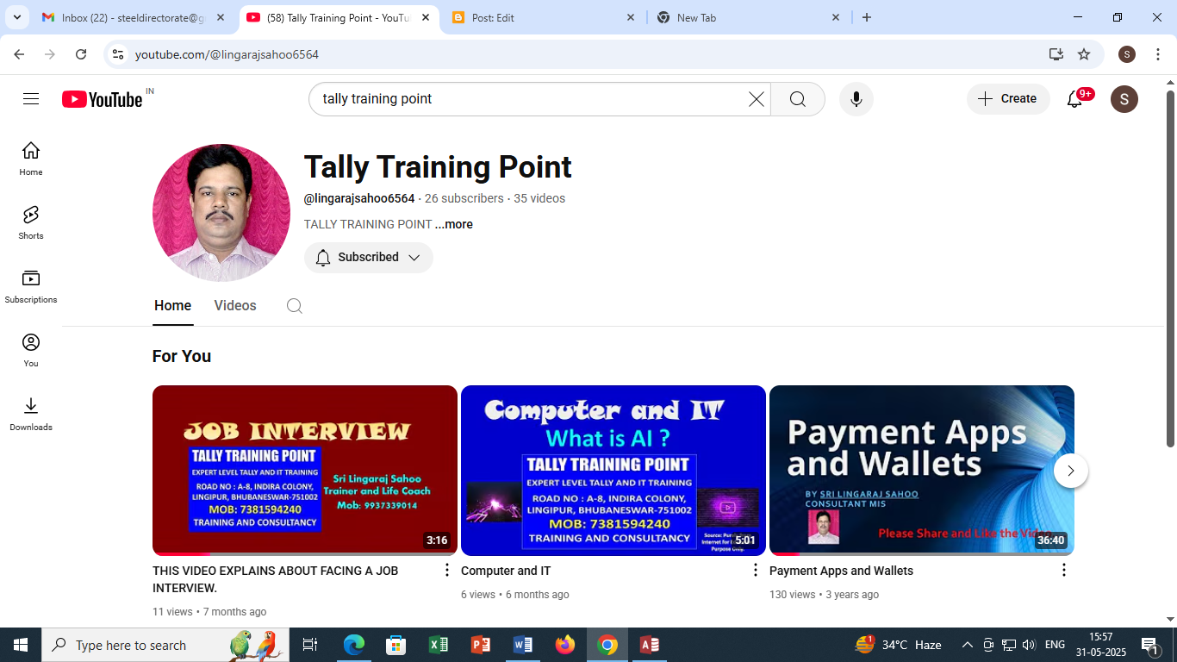Open tab search dropdown arrow
The image size is (1177, 662).
click(17, 17)
